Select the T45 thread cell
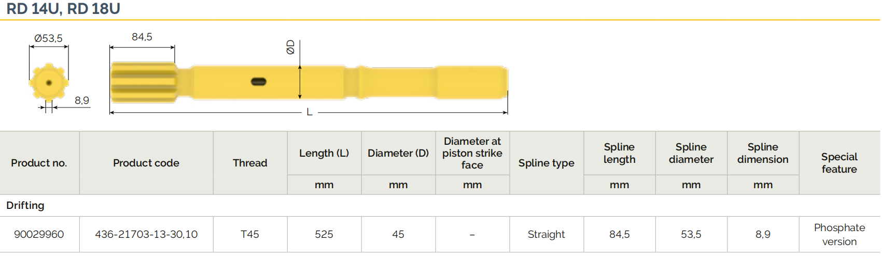882x258 pixels. point(250,234)
